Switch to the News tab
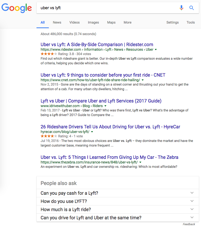 [57, 22]
